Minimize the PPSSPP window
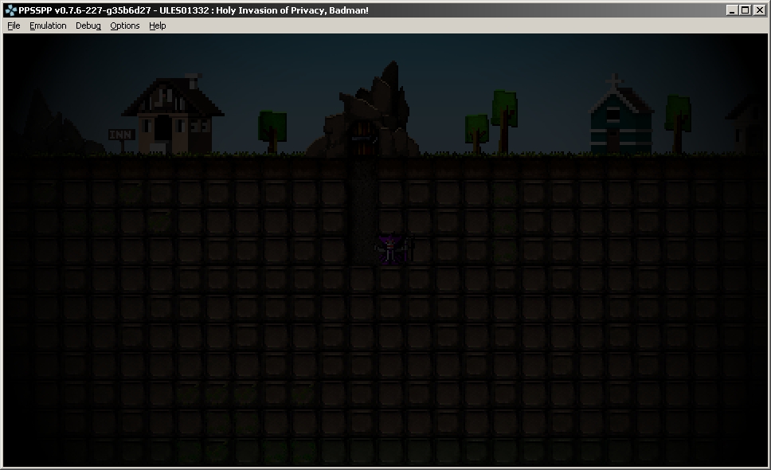Viewport: 771px width, 470px height. pyautogui.click(x=732, y=10)
